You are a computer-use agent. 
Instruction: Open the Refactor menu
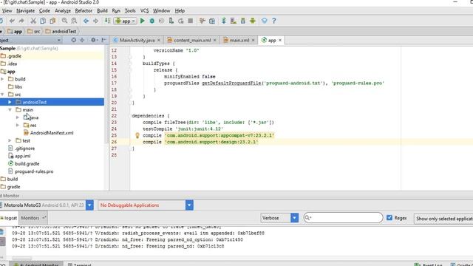coord(84,10)
